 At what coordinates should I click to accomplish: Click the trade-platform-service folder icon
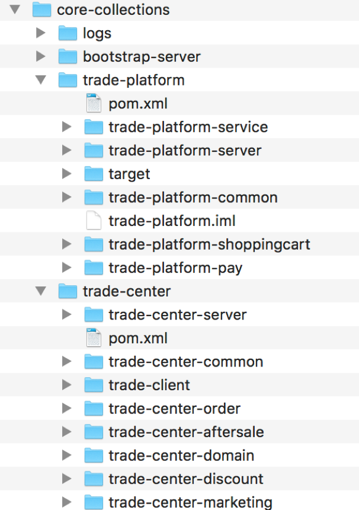(x=94, y=126)
